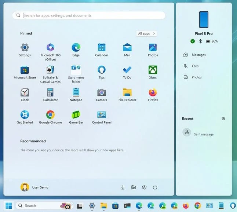Click the Pixel 8 Pro device name
This screenshot has width=237, height=212.
point(204,33)
